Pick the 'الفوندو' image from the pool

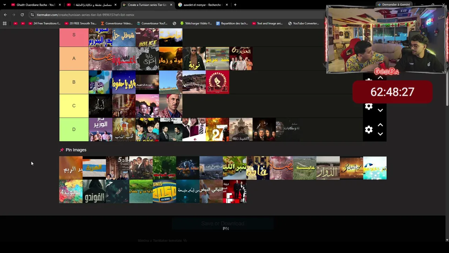(x=94, y=192)
